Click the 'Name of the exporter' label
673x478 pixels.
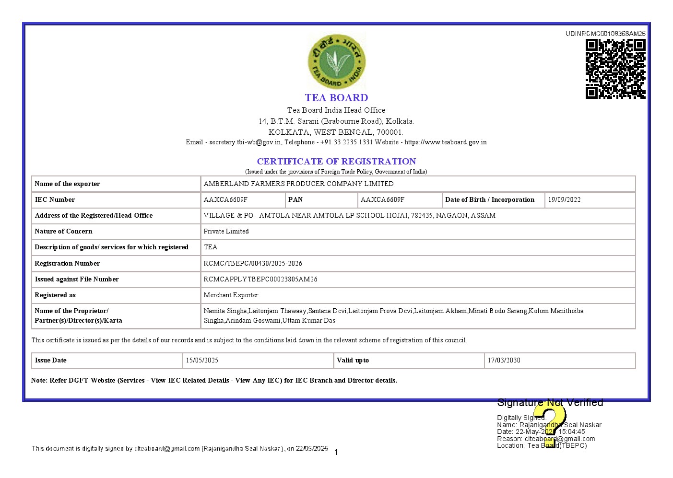67,184
